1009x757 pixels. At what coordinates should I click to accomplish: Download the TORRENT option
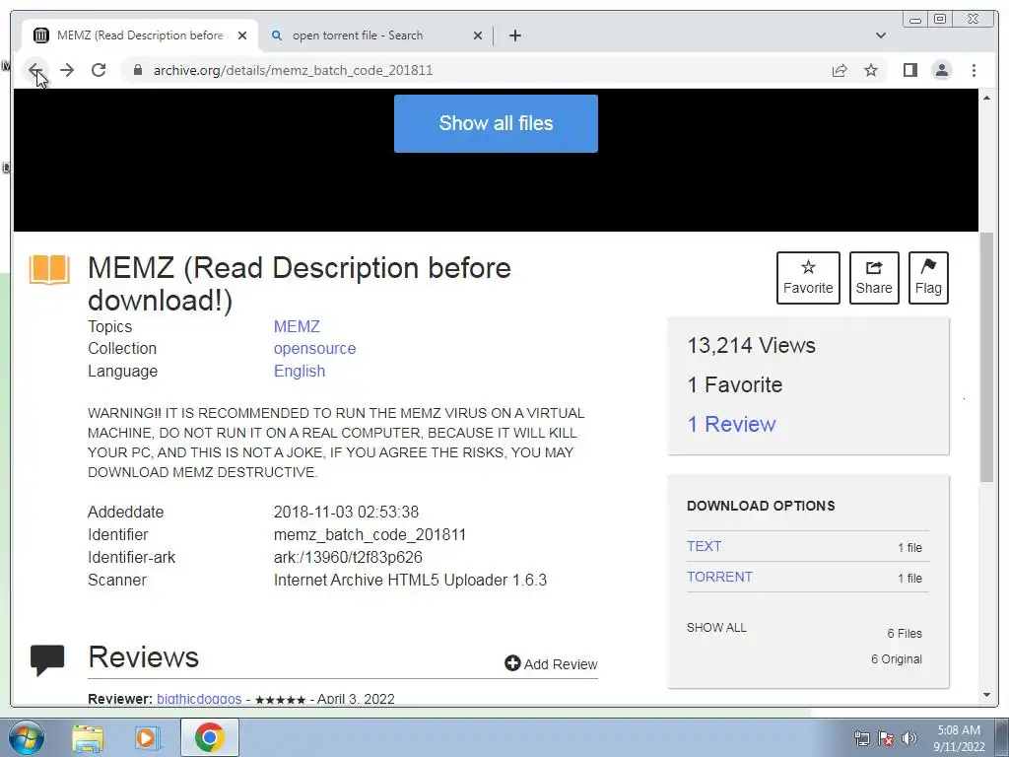[719, 577]
